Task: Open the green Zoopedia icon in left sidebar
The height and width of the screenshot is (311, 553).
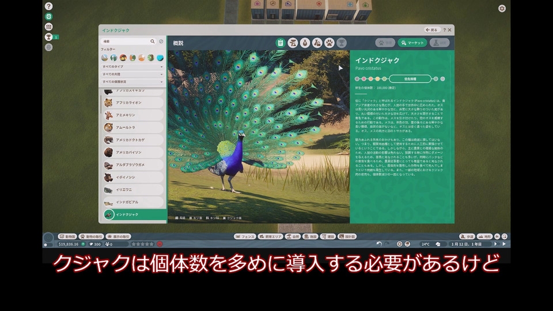Action: (48, 16)
